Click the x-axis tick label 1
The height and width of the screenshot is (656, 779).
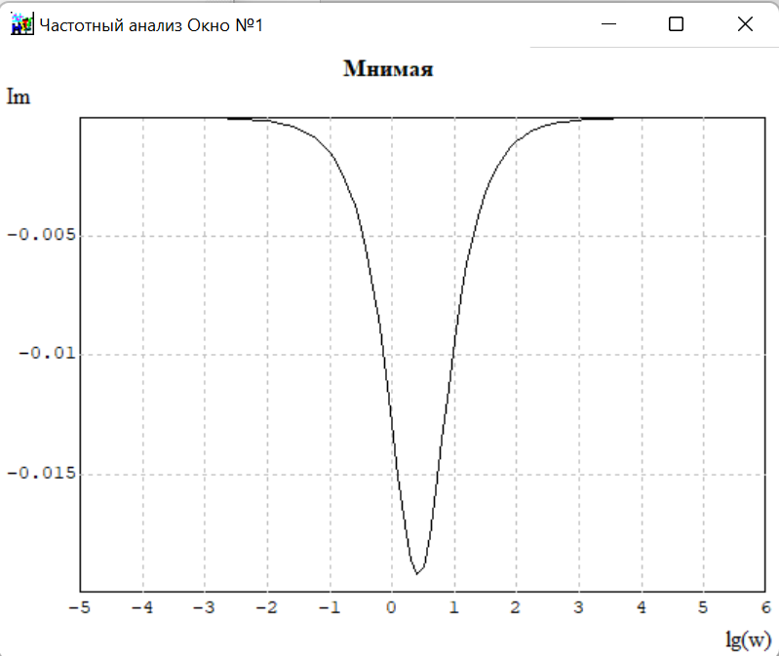coord(453,607)
